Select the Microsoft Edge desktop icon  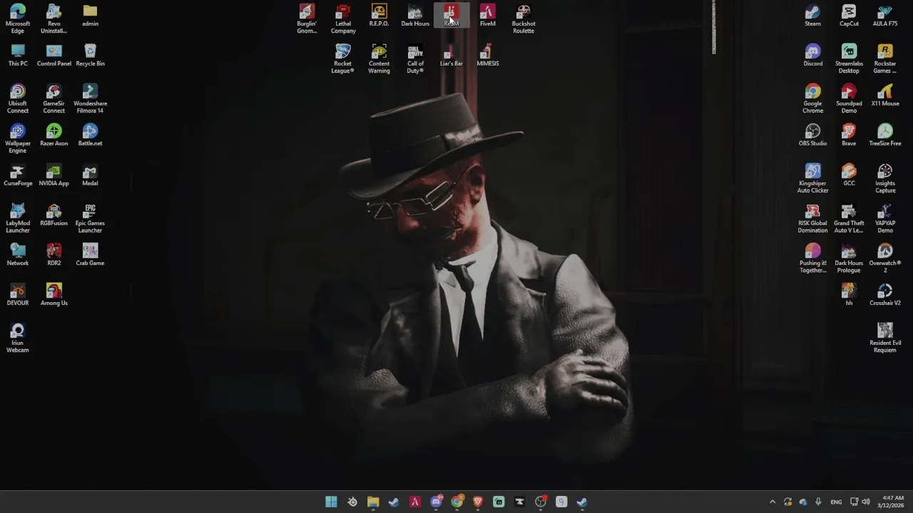(x=18, y=19)
